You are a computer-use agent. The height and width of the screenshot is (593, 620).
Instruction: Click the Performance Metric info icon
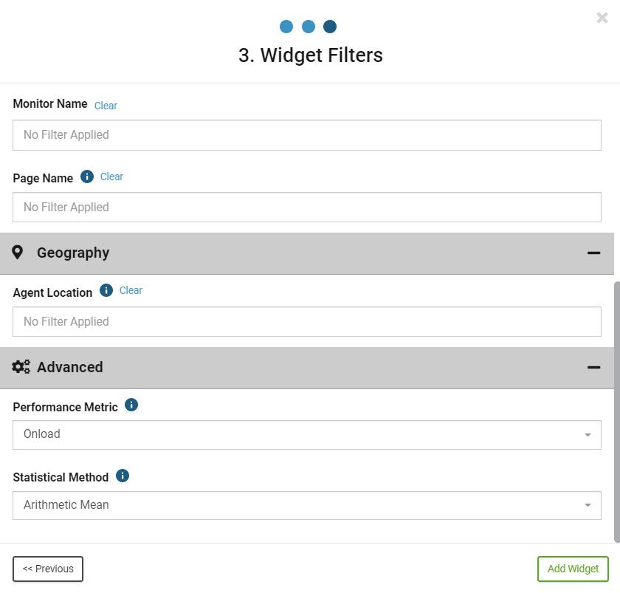tap(131, 405)
